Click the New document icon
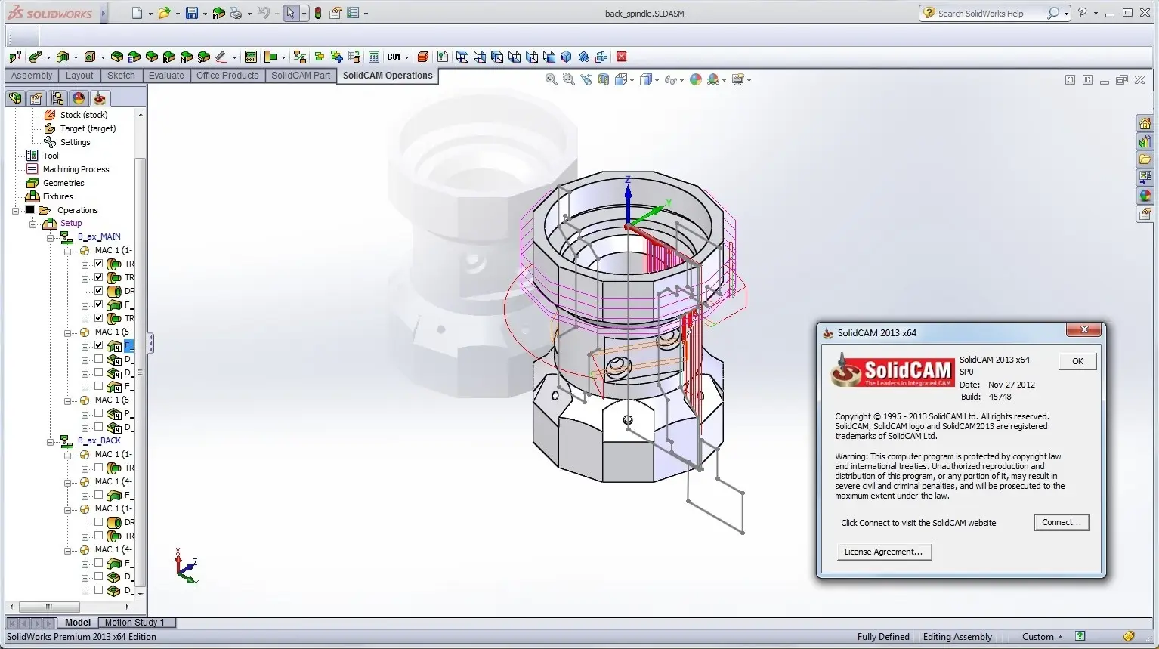1159x649 pixels. (137, 13)
